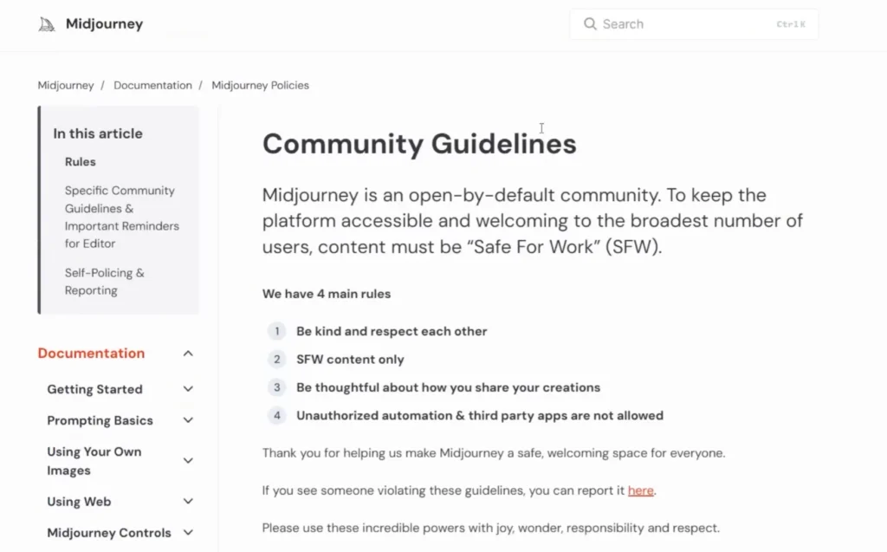Click the 'Please use these incredible powers' sentence

pyautogui.click(x=490, y=528)
